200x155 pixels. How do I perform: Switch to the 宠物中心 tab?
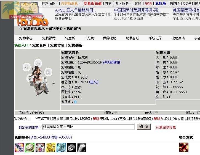pos(26,38)
